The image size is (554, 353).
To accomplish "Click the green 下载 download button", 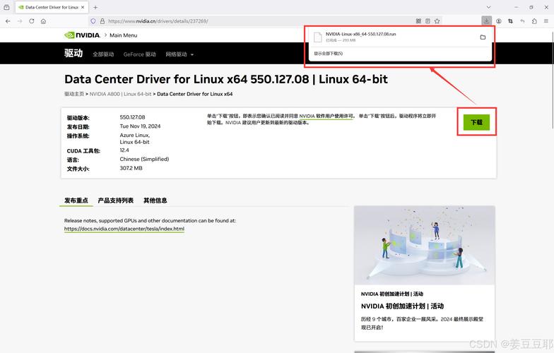I will [x=476, y=122].
